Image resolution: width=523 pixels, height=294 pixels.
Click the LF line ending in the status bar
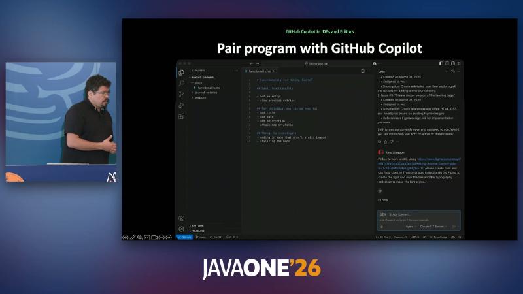pos(424,237)
